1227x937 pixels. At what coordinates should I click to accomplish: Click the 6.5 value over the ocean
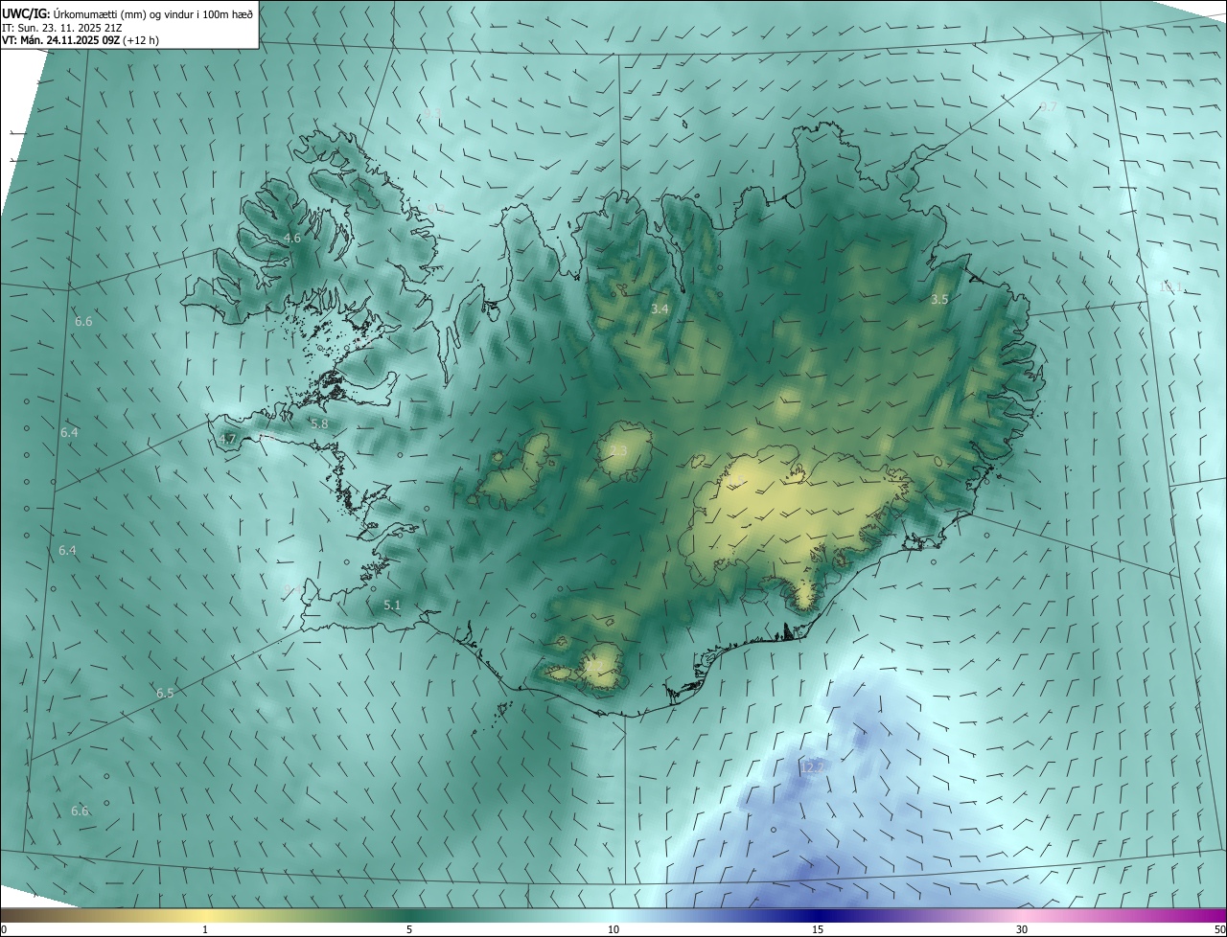(165, 693)
